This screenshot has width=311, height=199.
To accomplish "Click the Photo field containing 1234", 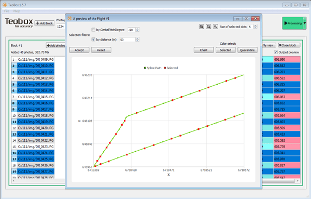I will pos(61,26).
